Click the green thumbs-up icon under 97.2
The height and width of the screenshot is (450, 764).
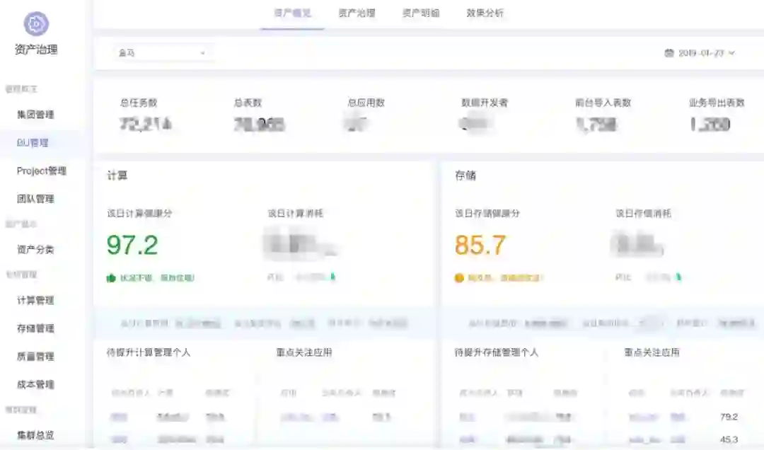(x=111, y=278)
